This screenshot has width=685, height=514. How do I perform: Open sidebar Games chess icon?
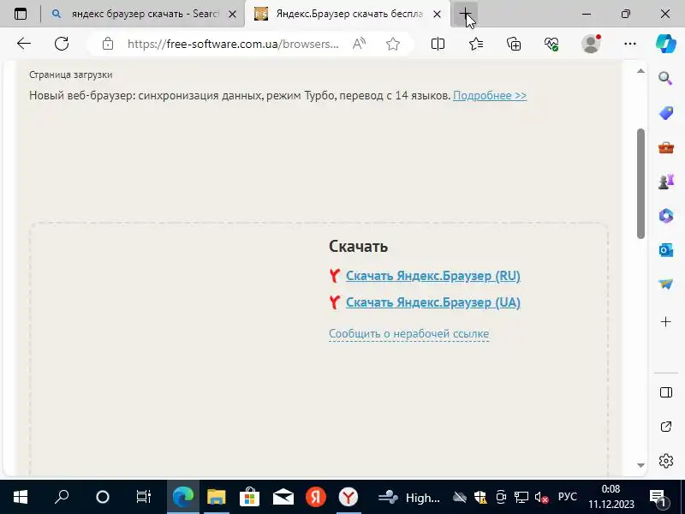point(666,182)
